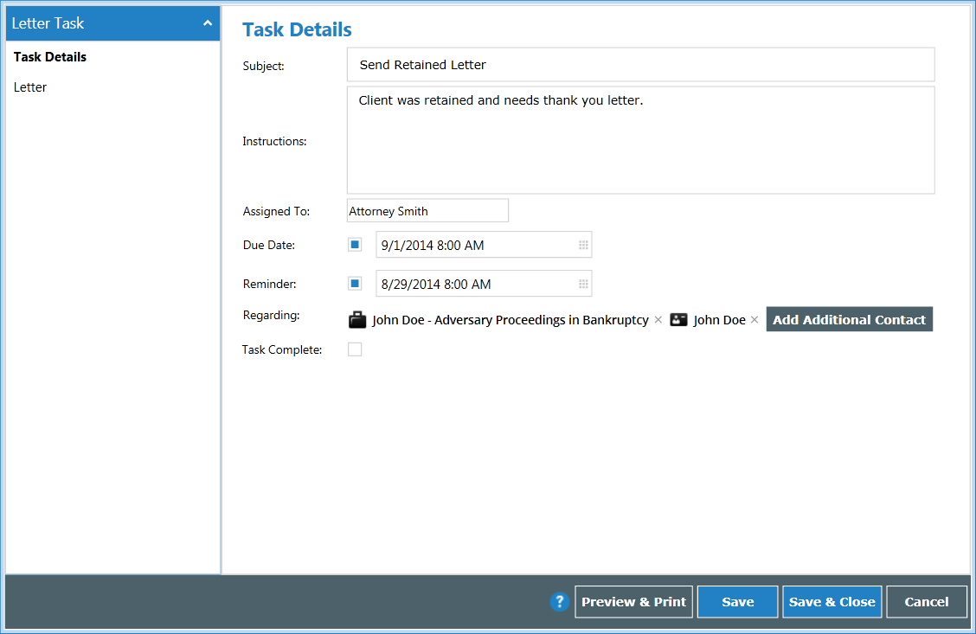The image size is (976, 634).
Task: Click the Preview & Print button
Action: (x=633, y=601)
